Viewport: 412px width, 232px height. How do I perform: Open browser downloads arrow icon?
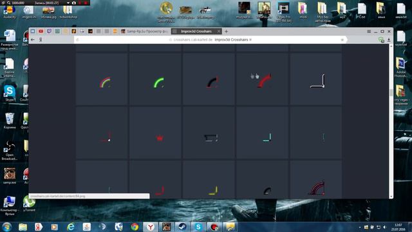click(389, 40)
